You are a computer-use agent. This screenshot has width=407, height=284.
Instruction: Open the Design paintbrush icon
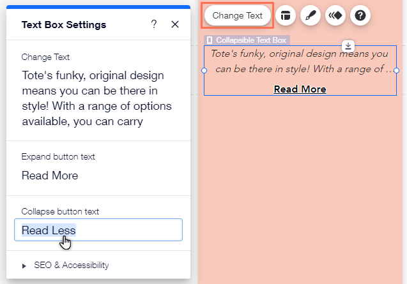point(310,15)
